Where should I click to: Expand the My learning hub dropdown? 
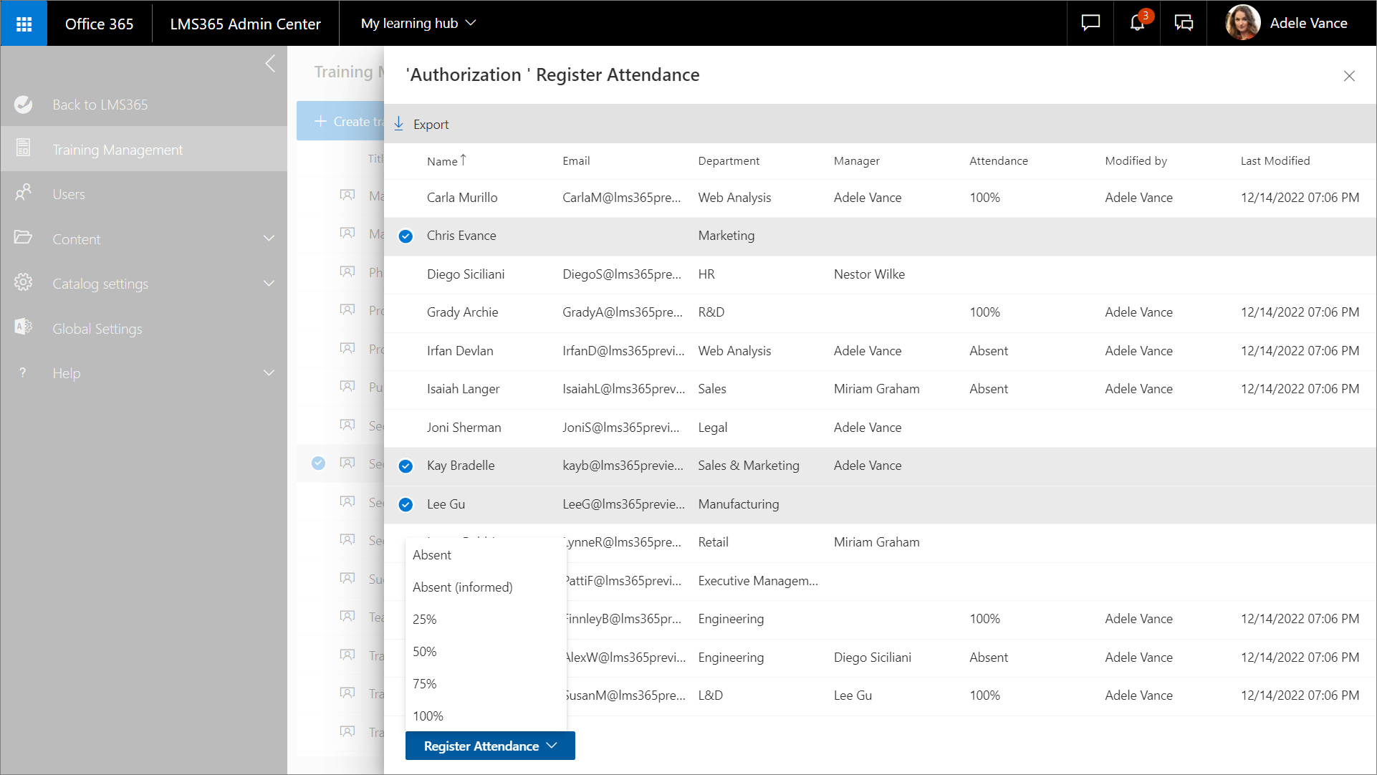click(x=418, y=23)
